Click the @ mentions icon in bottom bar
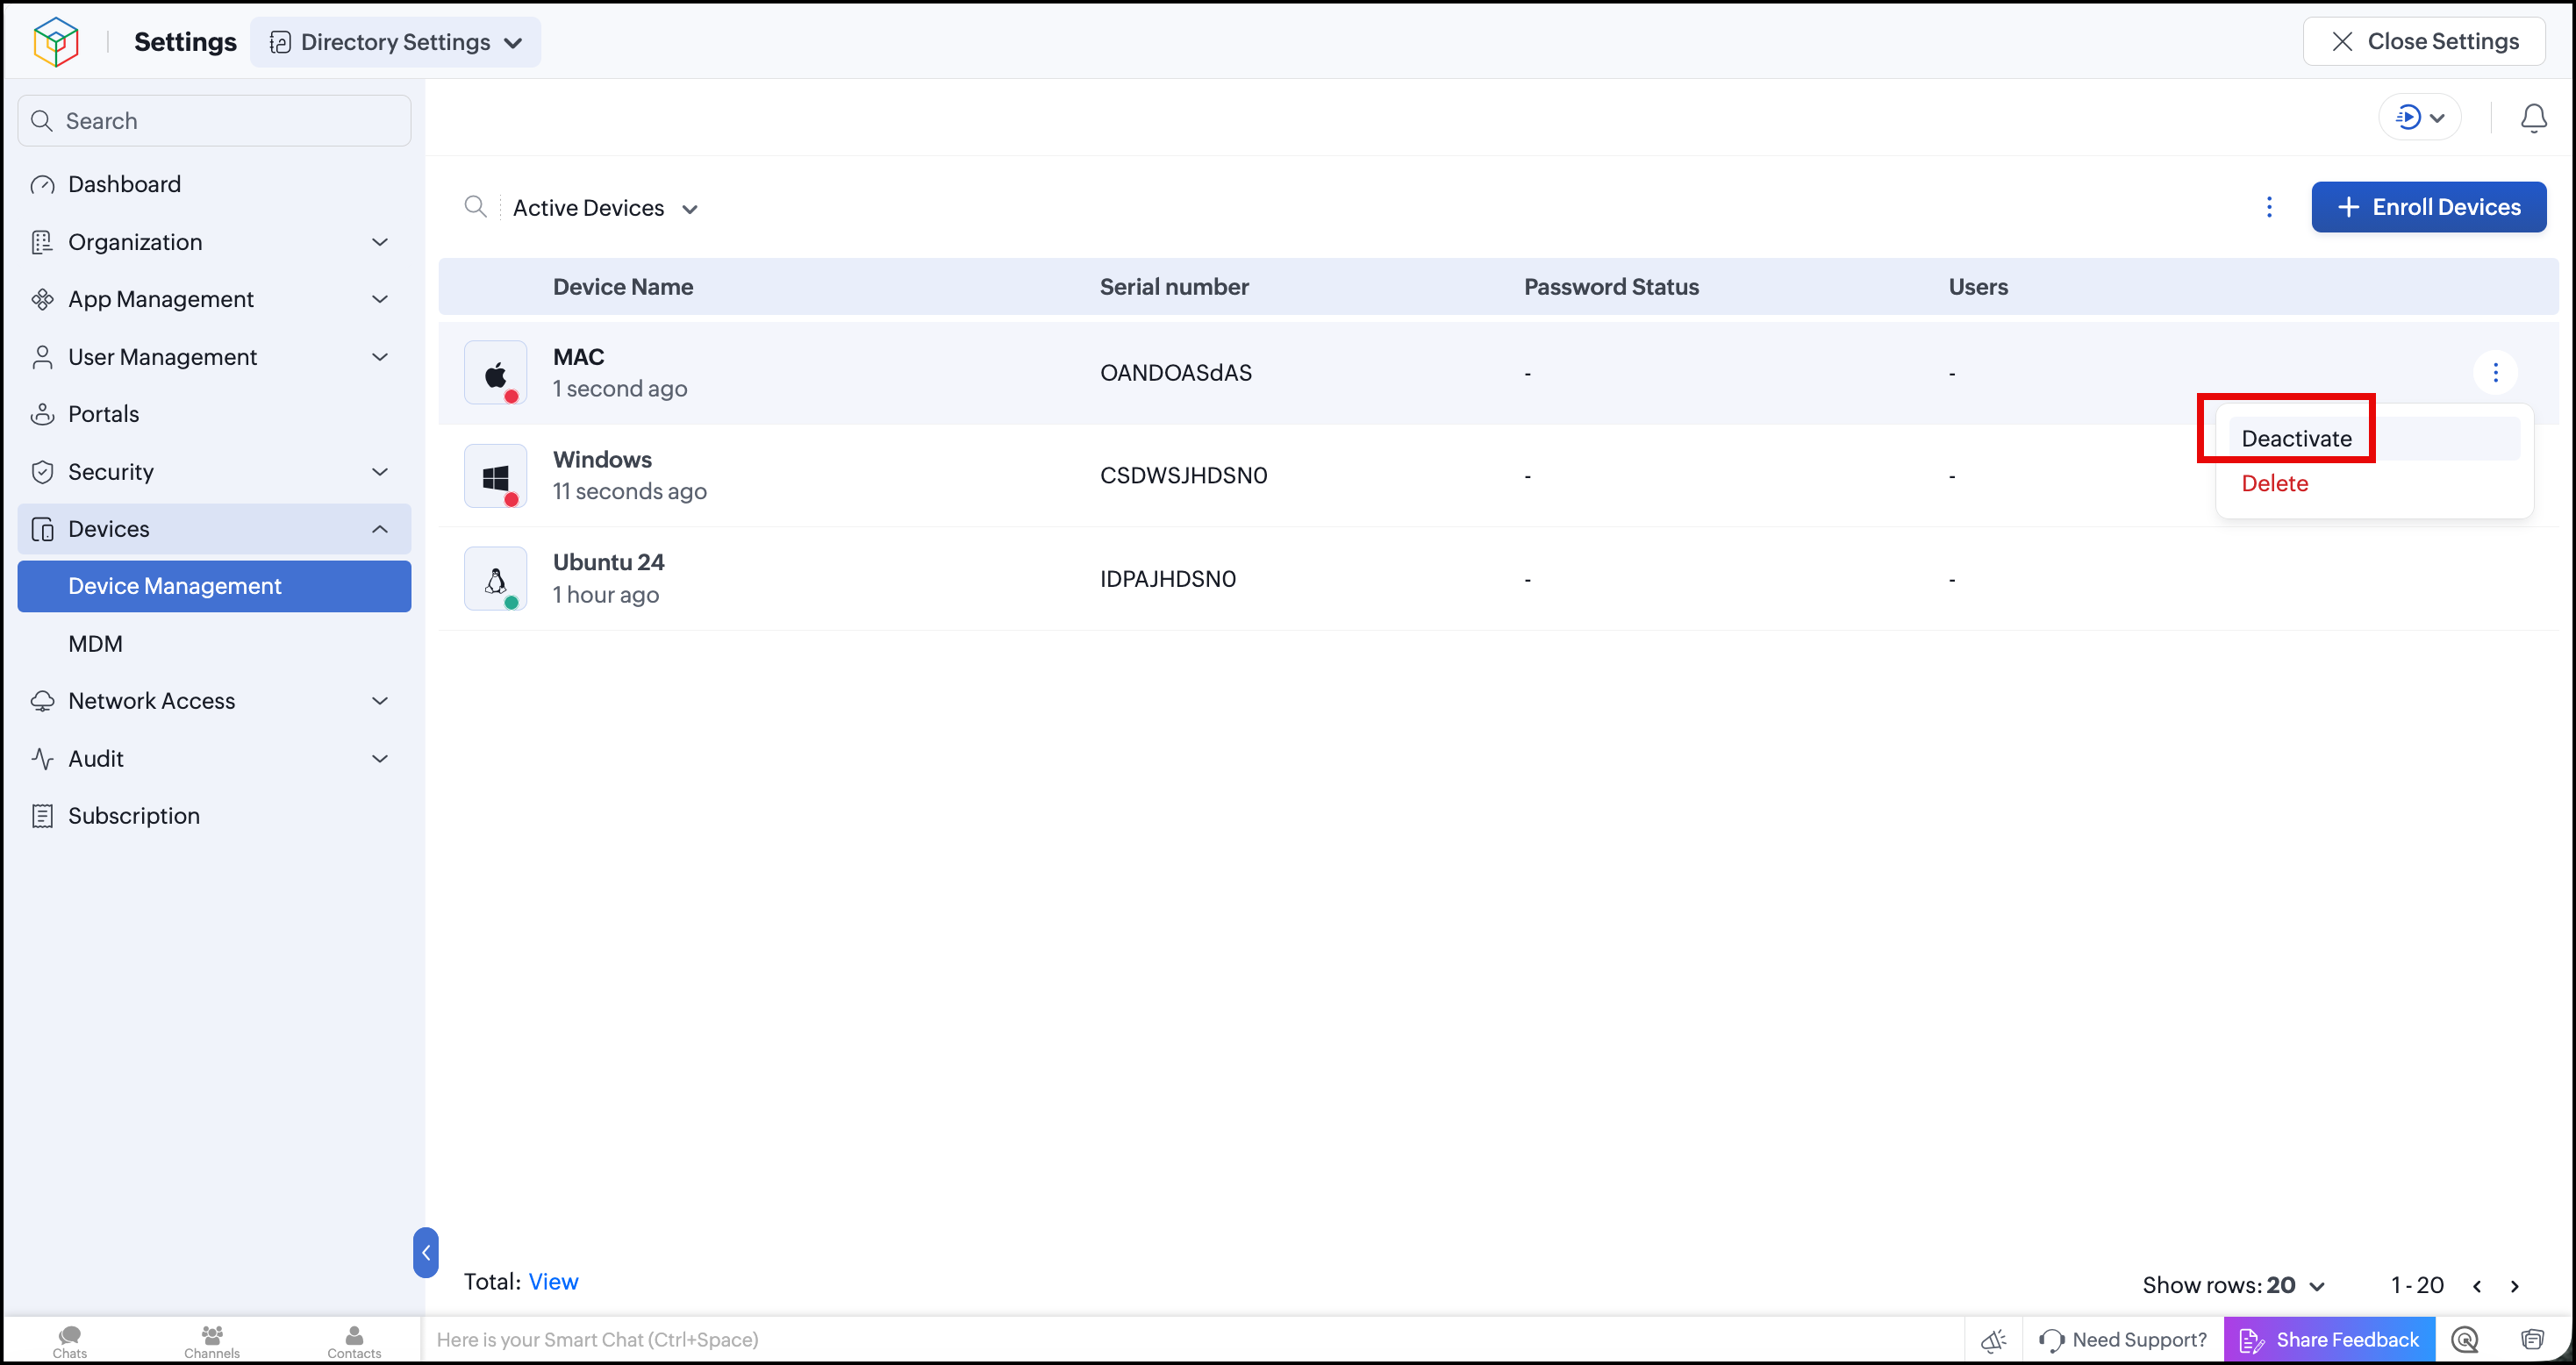Image resolution: width=2576 pixels, height=1365 pixels. point(2465,1340)
